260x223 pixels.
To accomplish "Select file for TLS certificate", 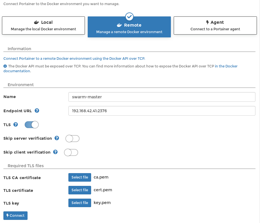I will [80, 190].
